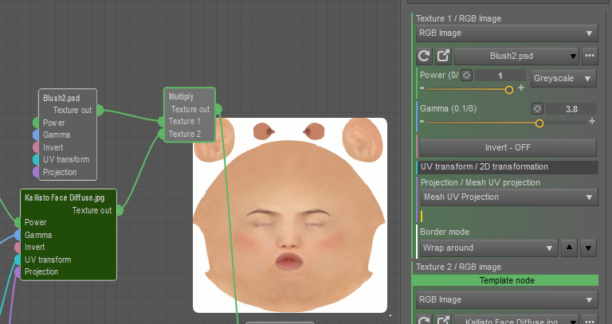Click the Border mode down arrow button
This screenshot has height=324, width=612.
(x=589, y=248)
